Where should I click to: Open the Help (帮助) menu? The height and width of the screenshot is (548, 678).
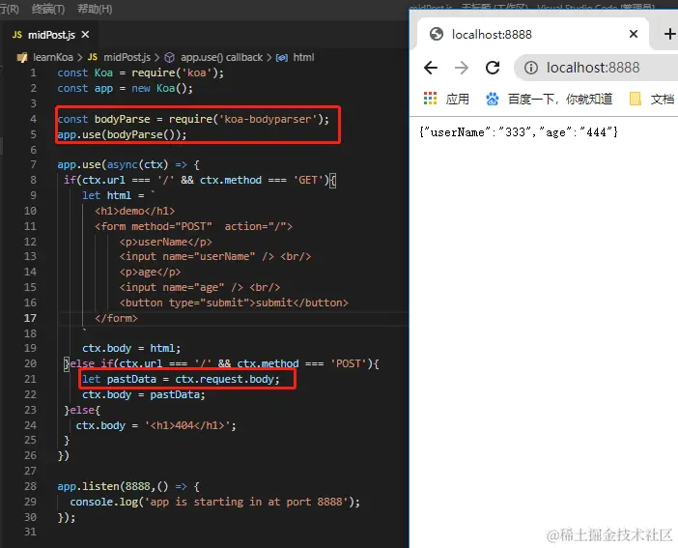(x=95, y=9)
